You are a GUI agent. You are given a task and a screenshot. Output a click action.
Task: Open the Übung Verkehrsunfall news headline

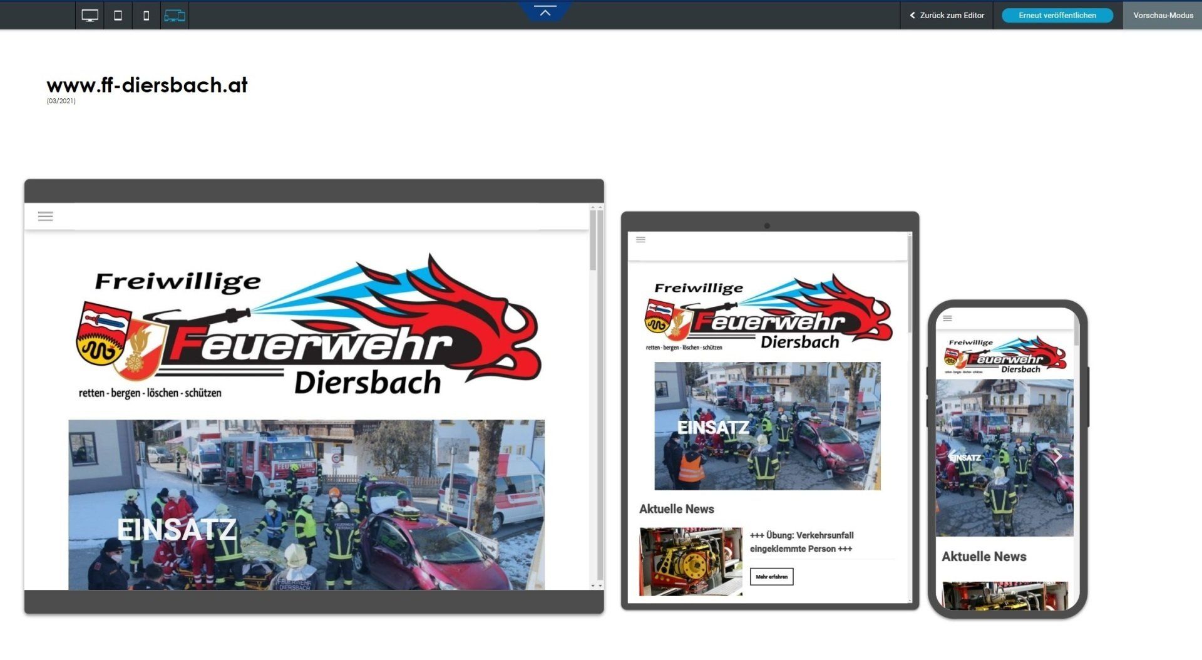(x=801, y=542)
